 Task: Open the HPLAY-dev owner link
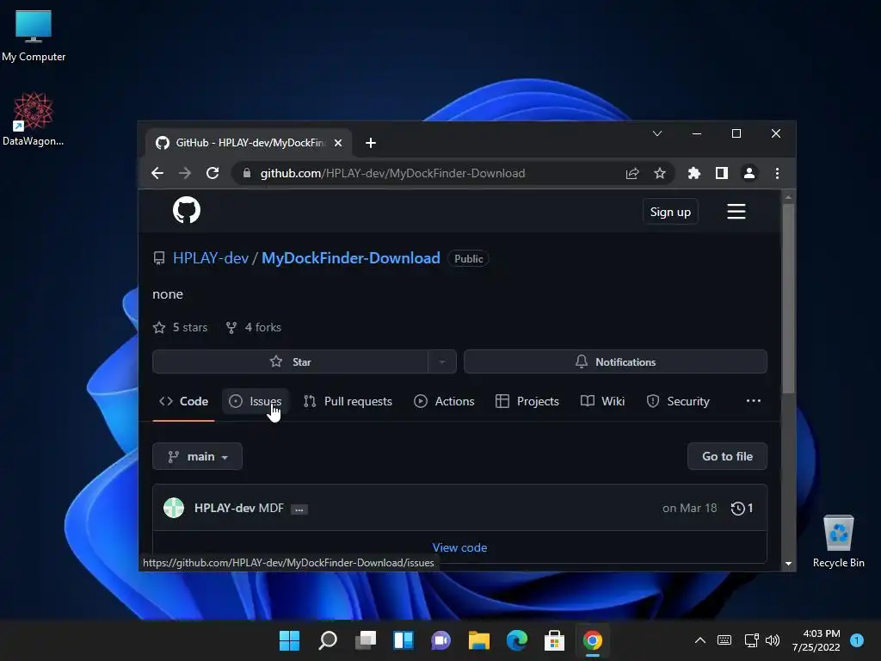tap(211, 258)
